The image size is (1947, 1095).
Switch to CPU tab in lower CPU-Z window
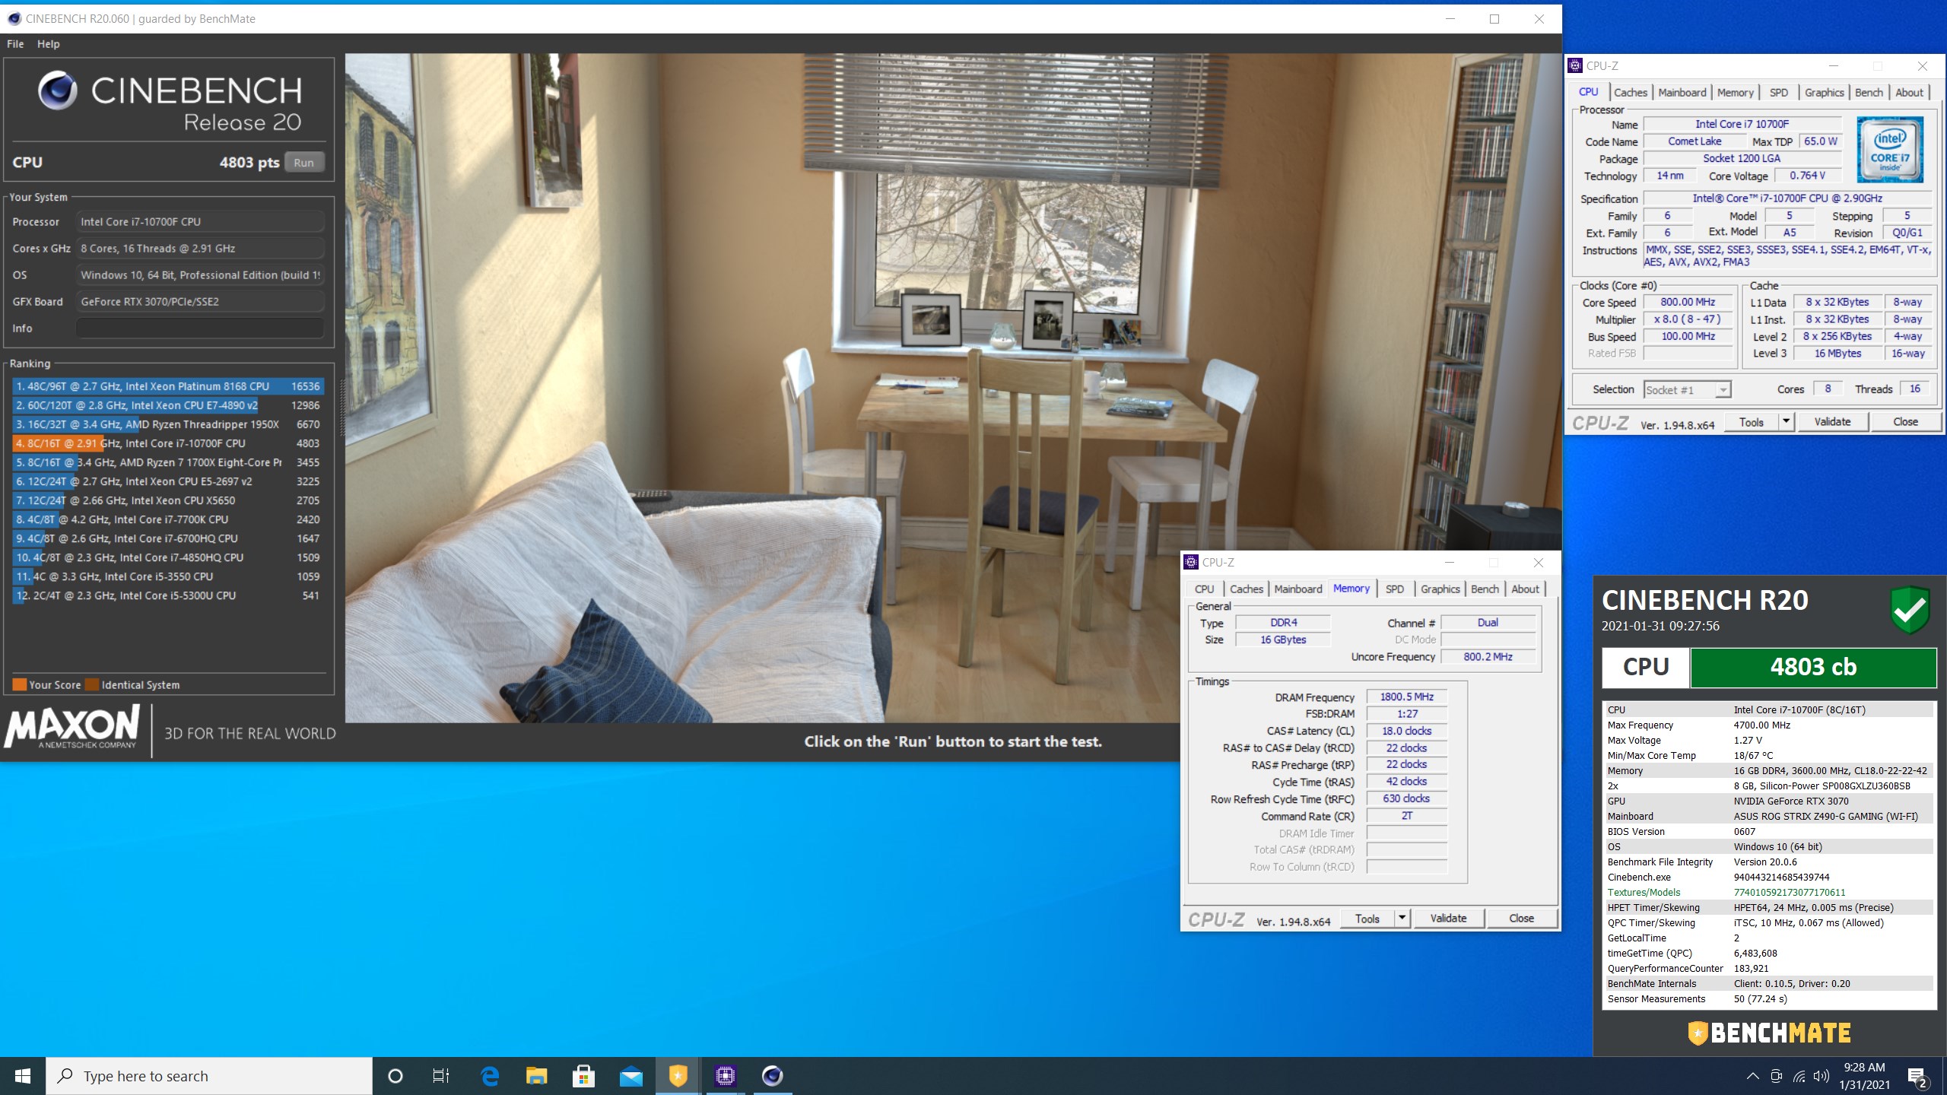tap(1205, 589)
